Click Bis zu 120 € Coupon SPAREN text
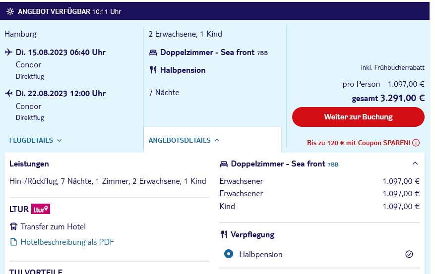The image size is (435, 274). (x=359, y=143)
